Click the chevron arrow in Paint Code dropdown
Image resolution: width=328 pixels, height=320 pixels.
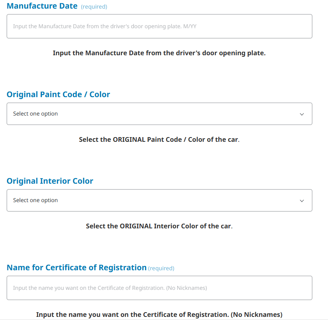coord(302,114)
